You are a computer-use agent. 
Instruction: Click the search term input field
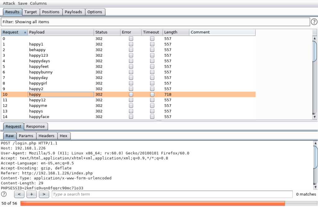[172, 194]
